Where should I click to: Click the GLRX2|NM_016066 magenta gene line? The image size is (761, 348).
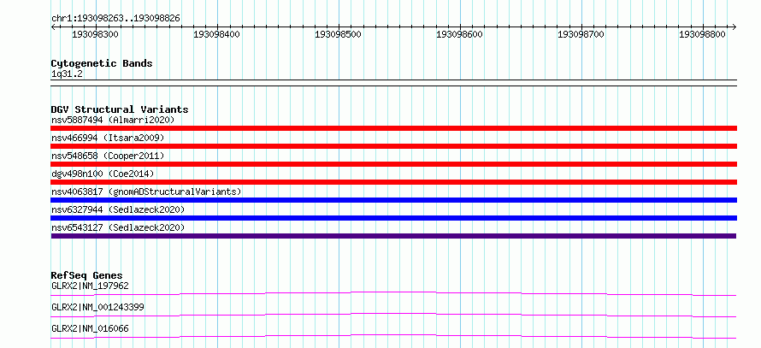click(393, 336)
